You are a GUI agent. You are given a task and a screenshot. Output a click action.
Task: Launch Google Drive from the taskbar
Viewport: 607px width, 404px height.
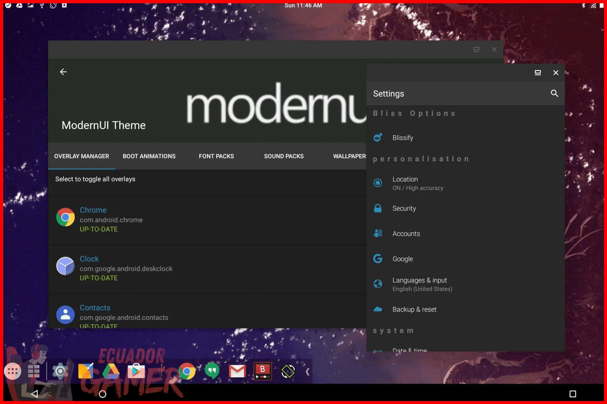click(111, 371)
